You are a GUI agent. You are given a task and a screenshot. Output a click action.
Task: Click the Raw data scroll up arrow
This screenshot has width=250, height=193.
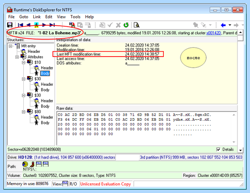[234, 115]
